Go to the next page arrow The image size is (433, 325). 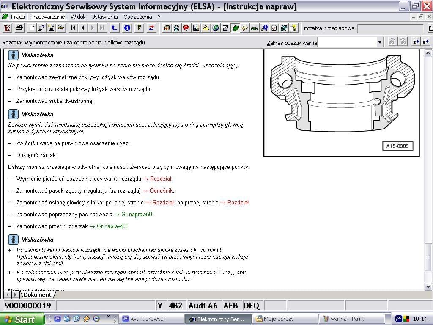pyautogui.click(x=93, y=28)
